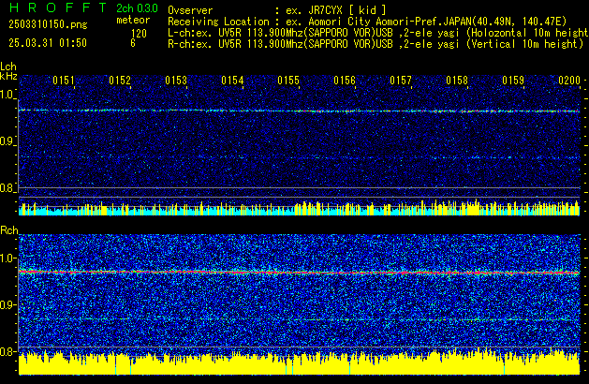Click the HROFFT title text
The image size is (589, 384).
(x=58, y=7)
